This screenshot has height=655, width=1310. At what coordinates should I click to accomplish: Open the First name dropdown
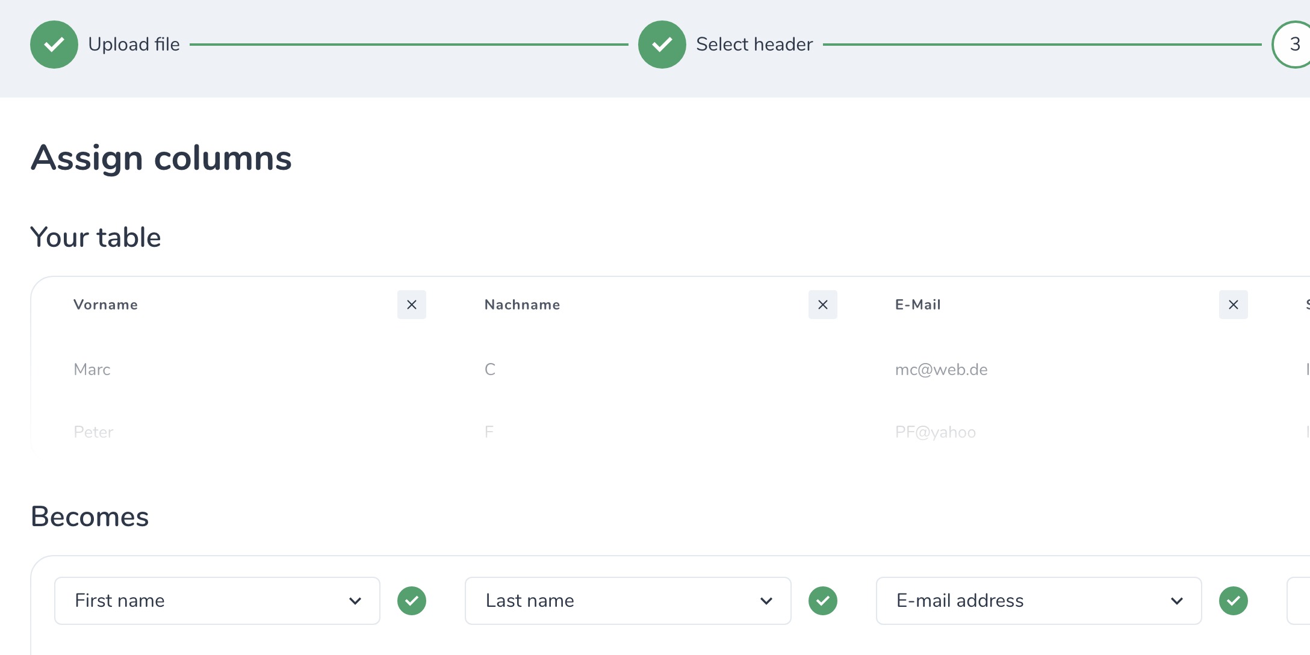(217, 601)
